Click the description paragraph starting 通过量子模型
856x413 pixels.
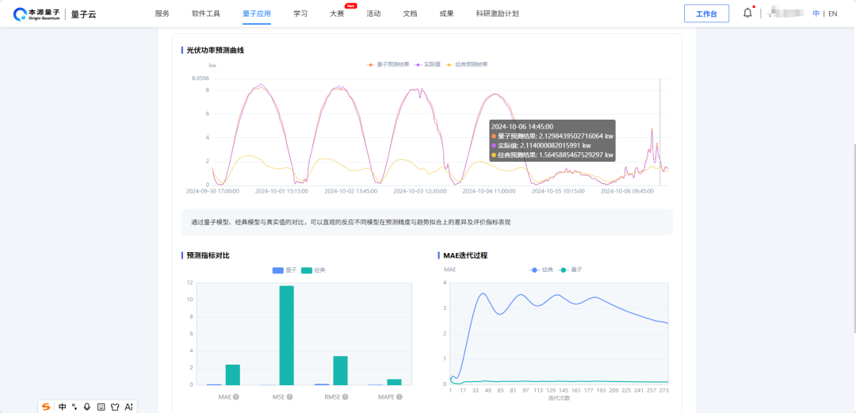[x=350, y=222]
